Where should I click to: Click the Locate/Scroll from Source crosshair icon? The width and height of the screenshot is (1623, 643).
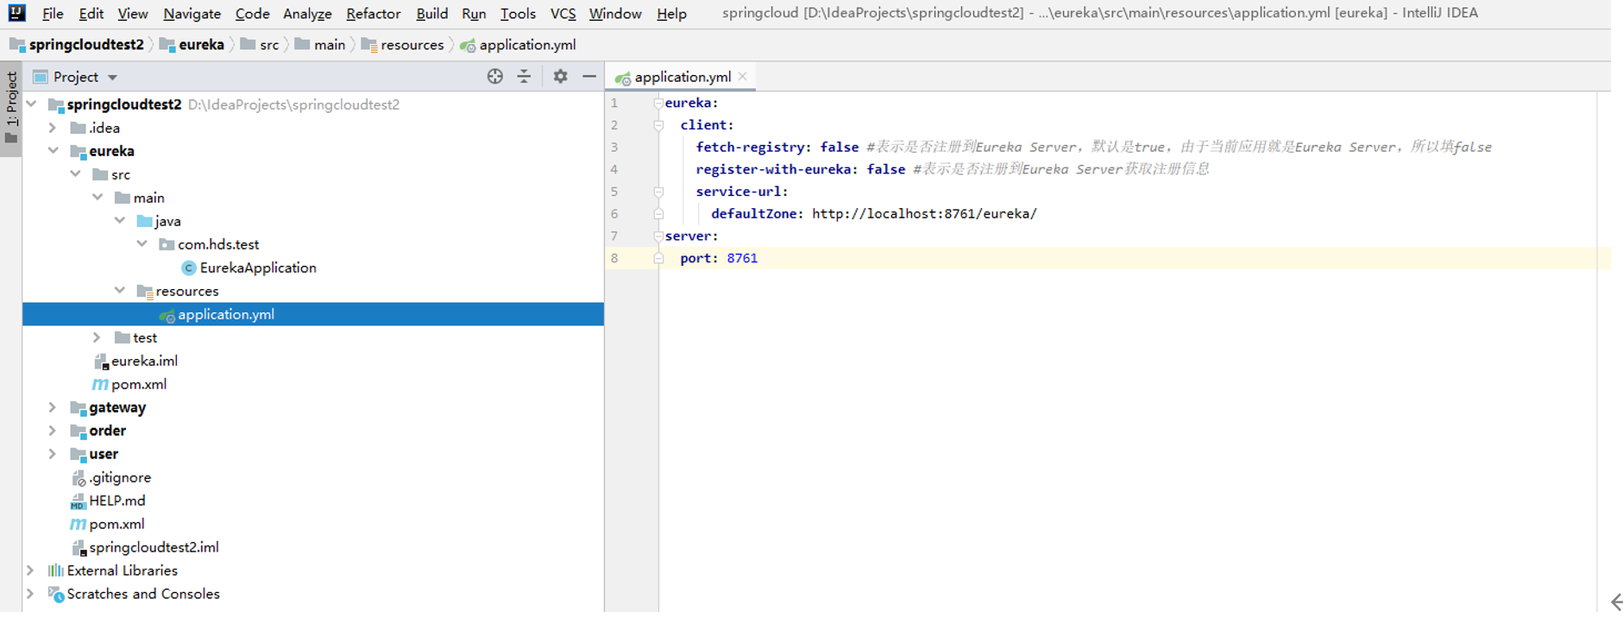pos(494,77)
